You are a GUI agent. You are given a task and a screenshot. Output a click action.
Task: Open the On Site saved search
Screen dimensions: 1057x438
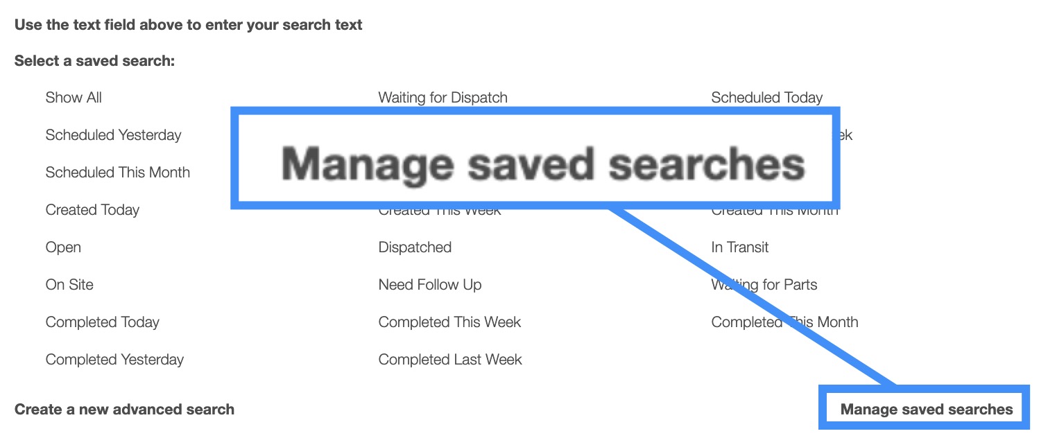(x=69, y=285)
